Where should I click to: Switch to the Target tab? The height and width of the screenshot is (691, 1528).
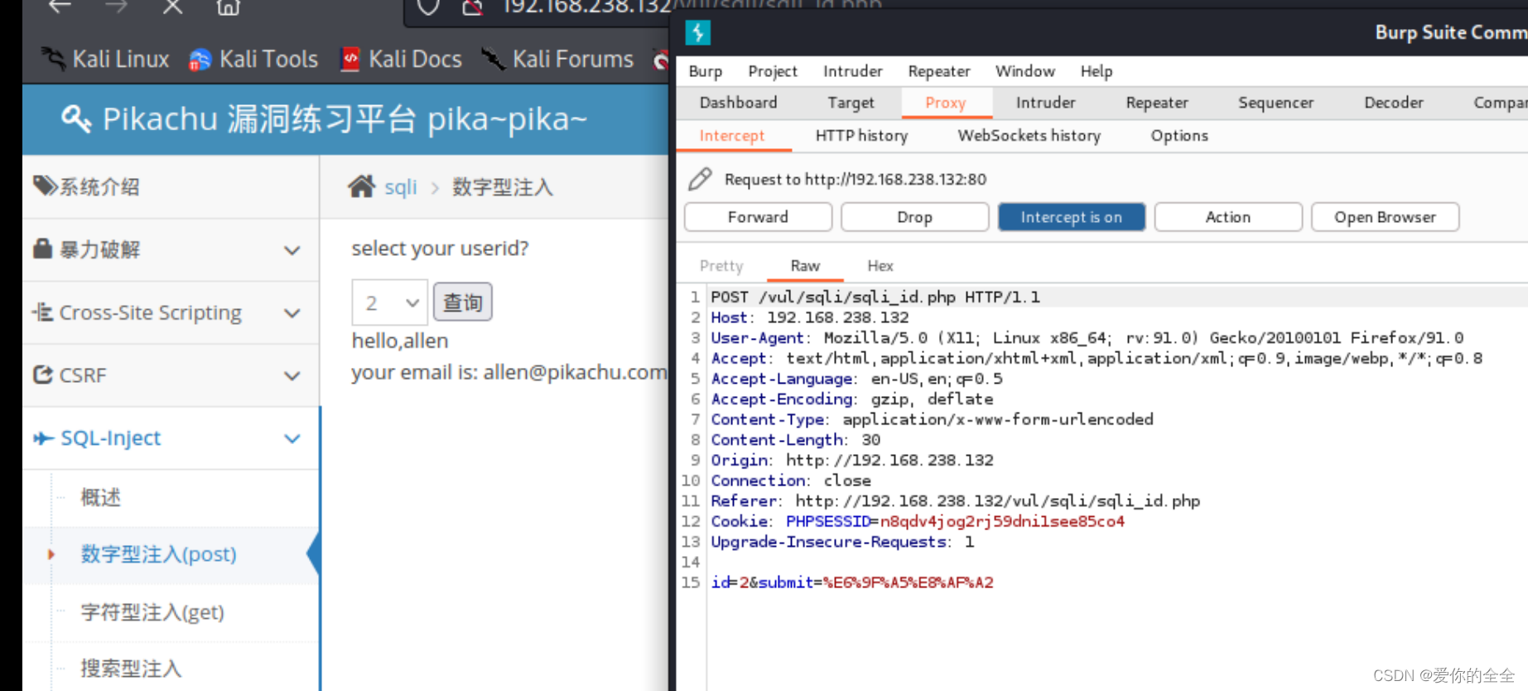click(x=851, y=103)
